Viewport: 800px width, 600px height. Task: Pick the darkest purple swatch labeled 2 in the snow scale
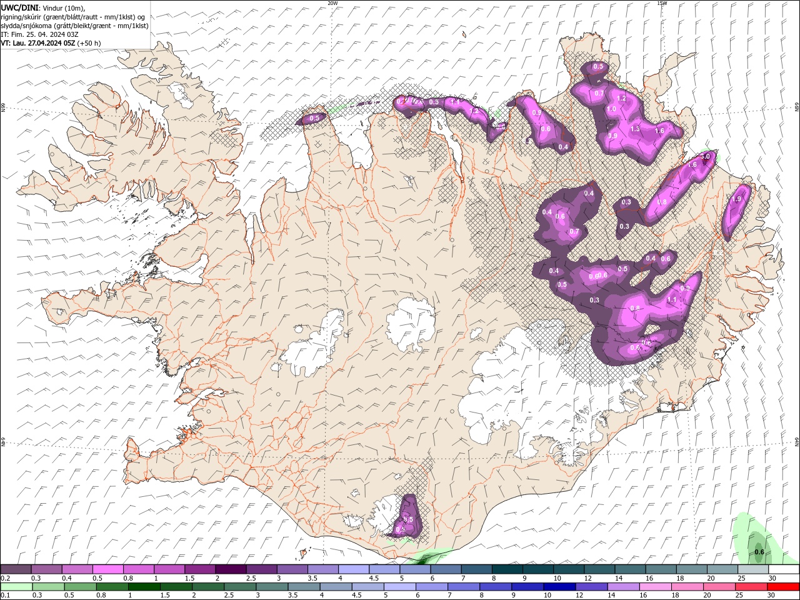point(231,569)
